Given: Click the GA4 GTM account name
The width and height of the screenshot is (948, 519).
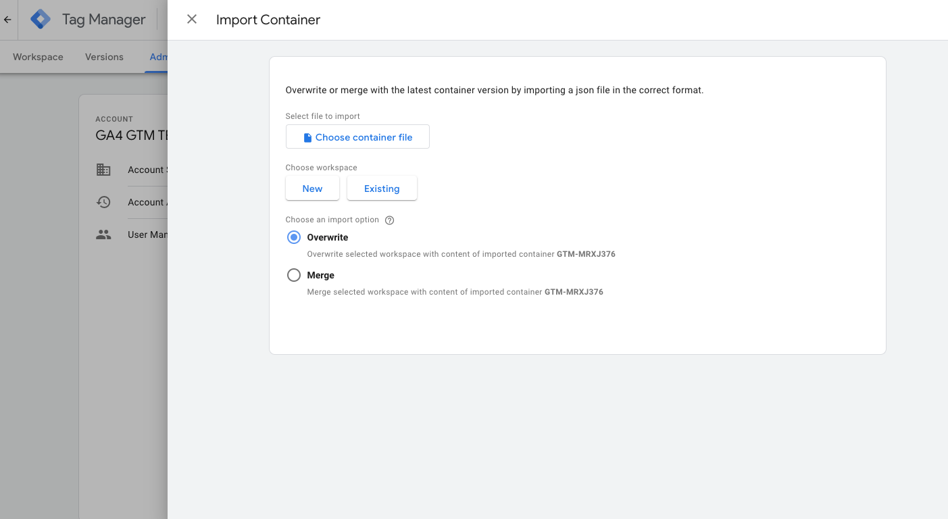Looking at the screenshot, I should (132, 135).
